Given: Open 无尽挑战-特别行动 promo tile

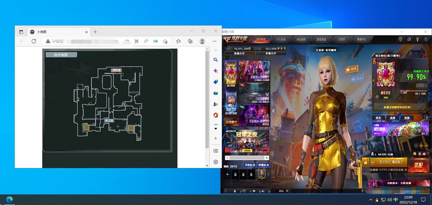Looking at the screenshot, I should [x=255, y=115].
